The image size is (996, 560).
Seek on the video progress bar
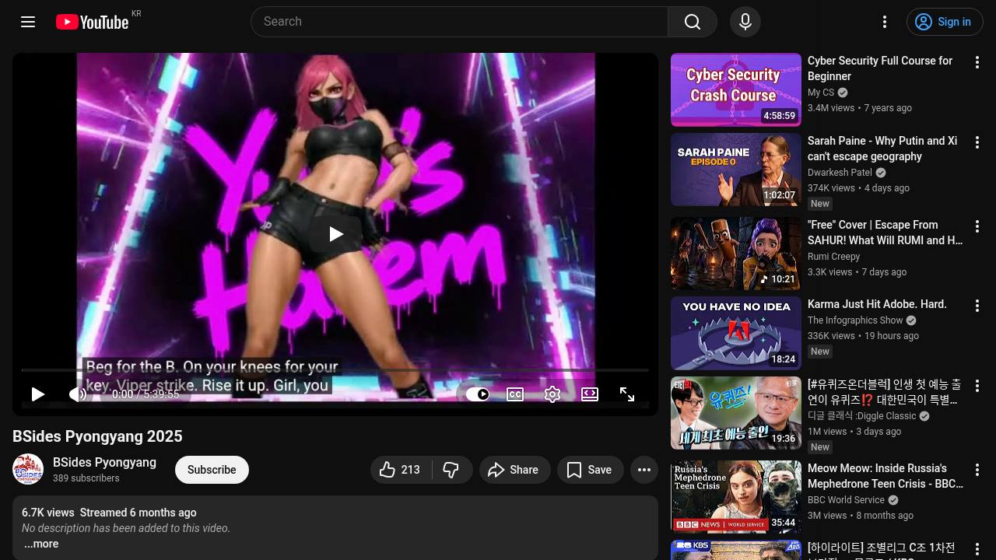tap(335, 370)
